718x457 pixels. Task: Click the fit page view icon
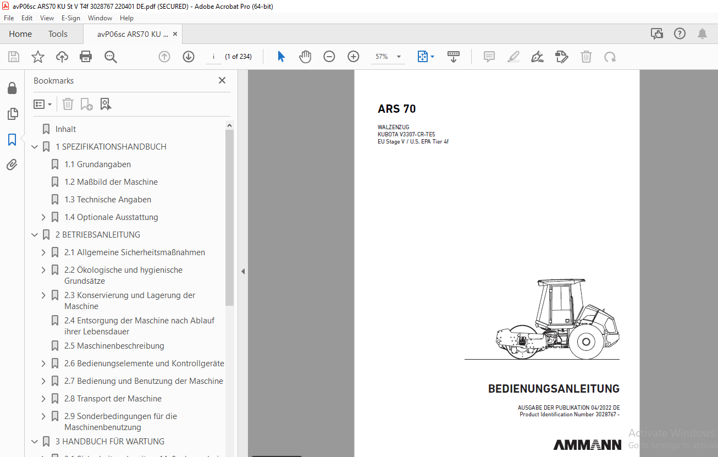(x=422, y=57)
